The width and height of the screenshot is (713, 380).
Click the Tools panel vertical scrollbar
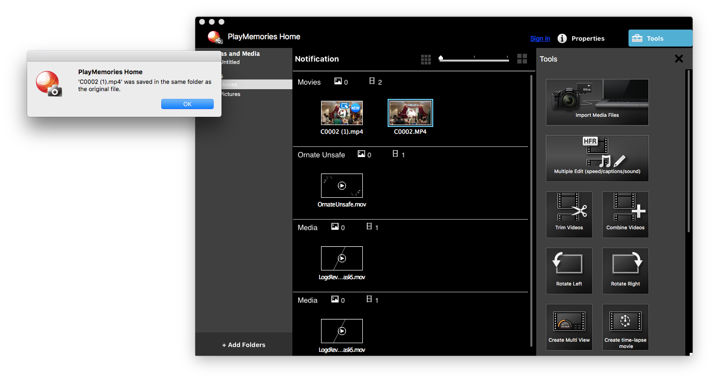[x=688, y=150]
